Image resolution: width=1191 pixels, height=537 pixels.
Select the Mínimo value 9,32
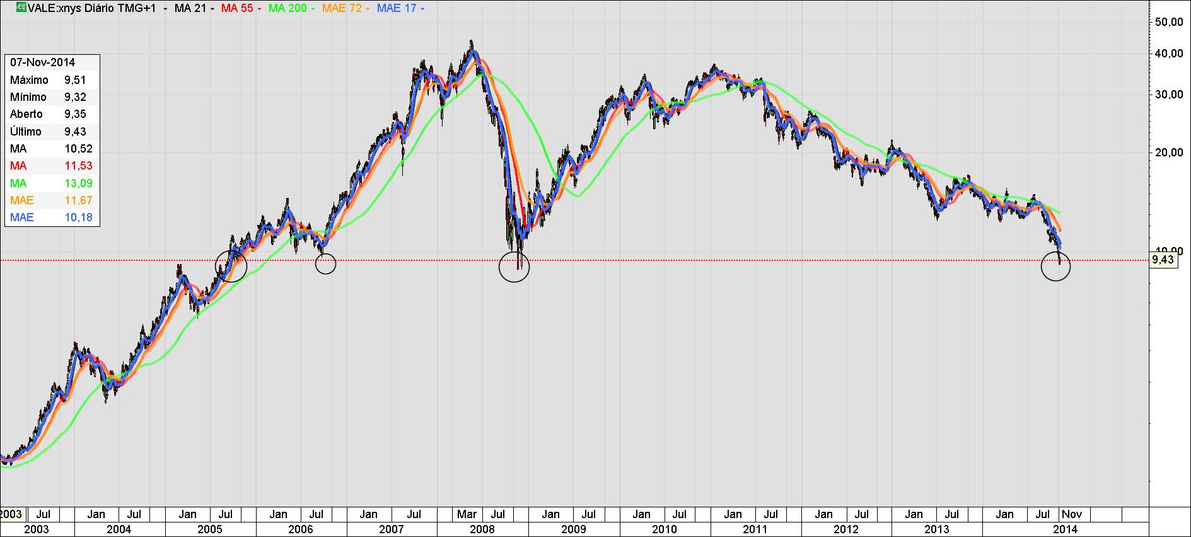[x=75, y=97]
